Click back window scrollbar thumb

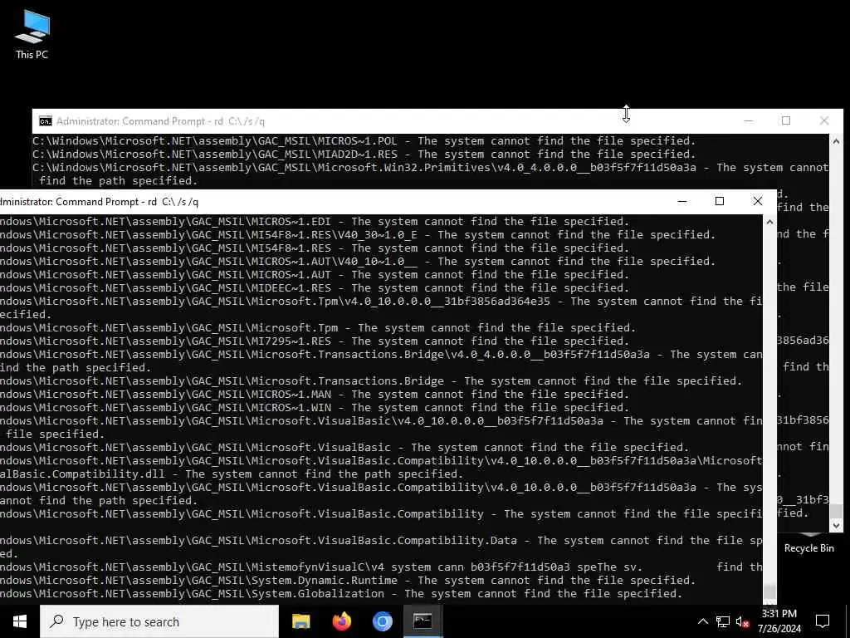point(837,511)
